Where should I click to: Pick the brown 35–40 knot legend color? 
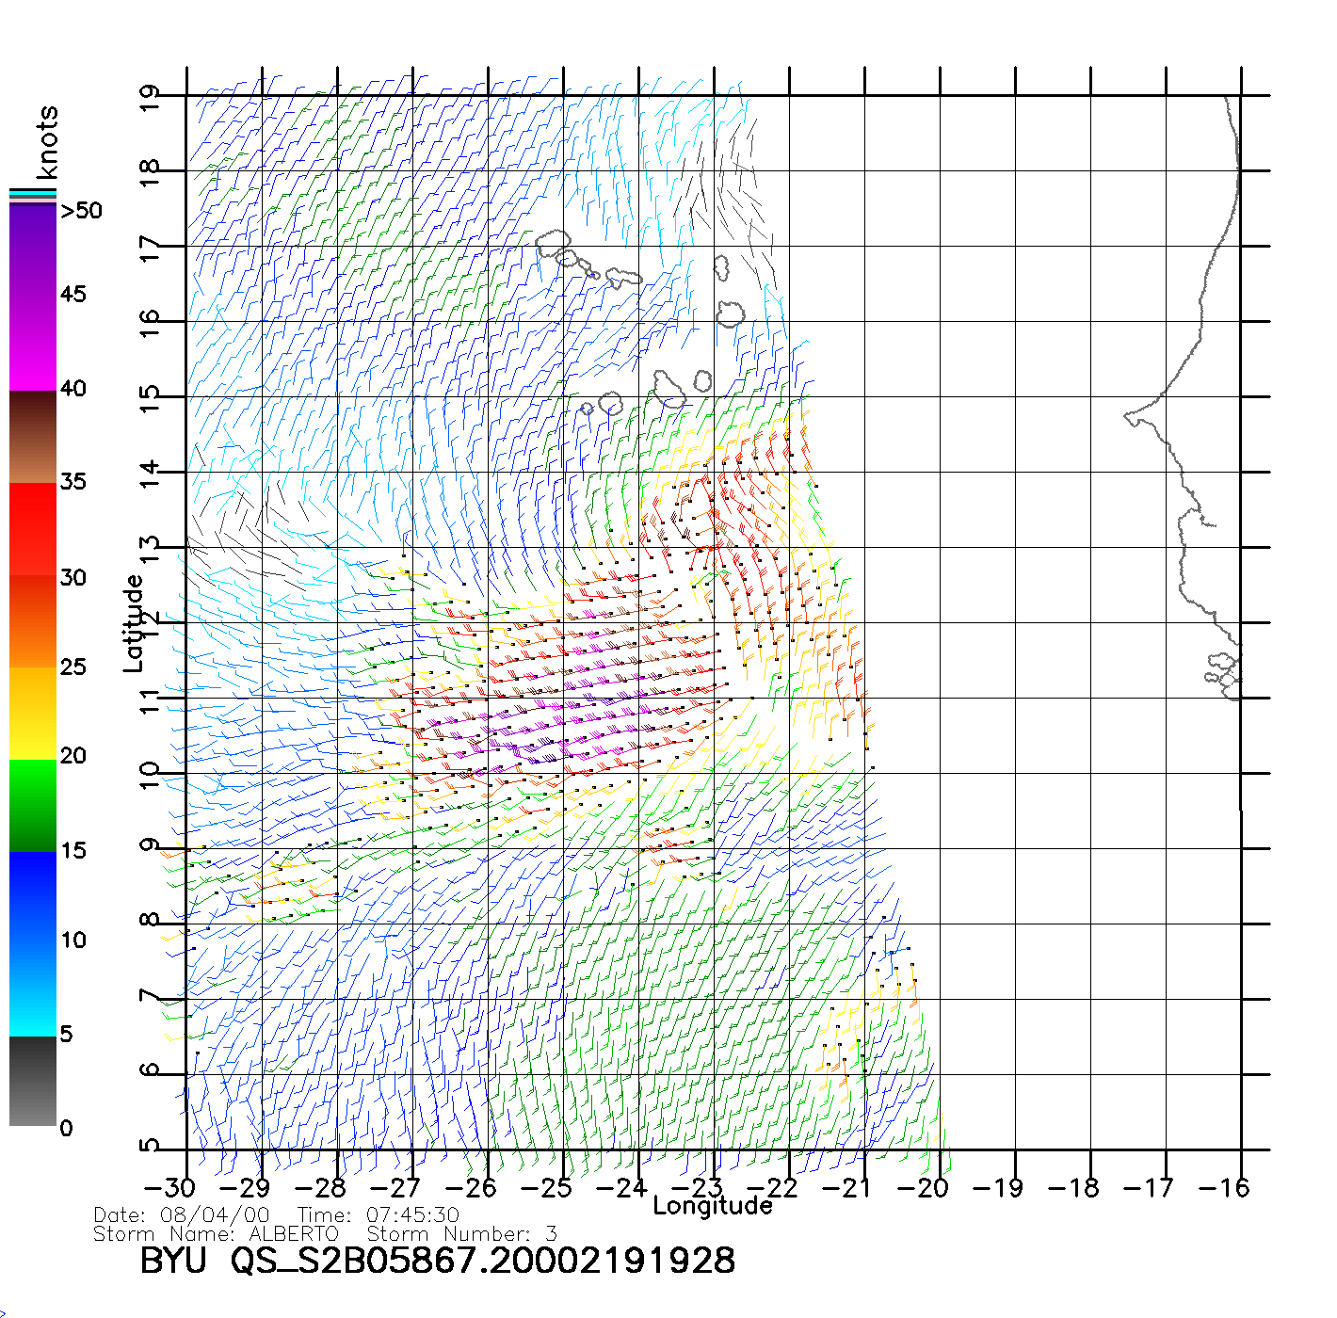pos(33,438)
